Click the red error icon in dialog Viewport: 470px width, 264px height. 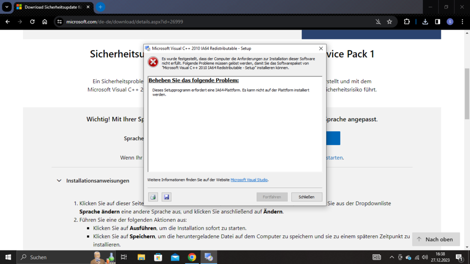(x=153, y=62)
